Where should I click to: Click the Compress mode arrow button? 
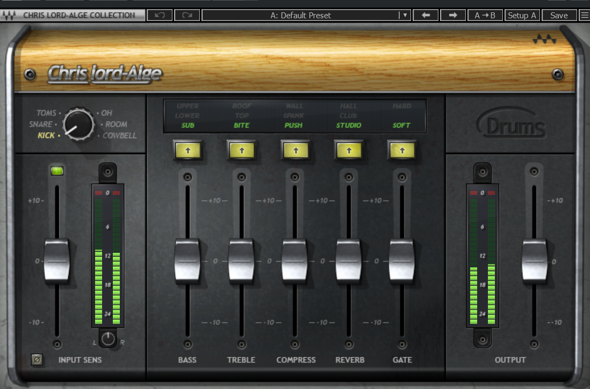pyautogui.click(x=296, y=151)
